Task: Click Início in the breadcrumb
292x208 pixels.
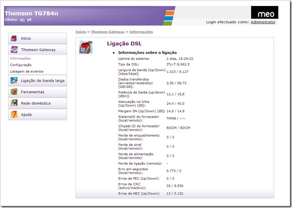Action: (x=81, y=32)
